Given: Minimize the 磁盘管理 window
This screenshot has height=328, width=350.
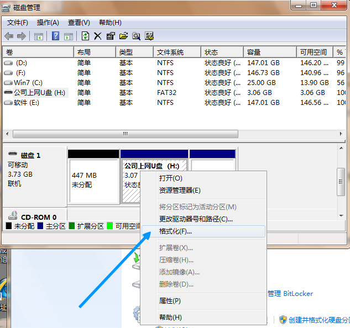Looking at the screenshot, I should click(x=299, y=6).
